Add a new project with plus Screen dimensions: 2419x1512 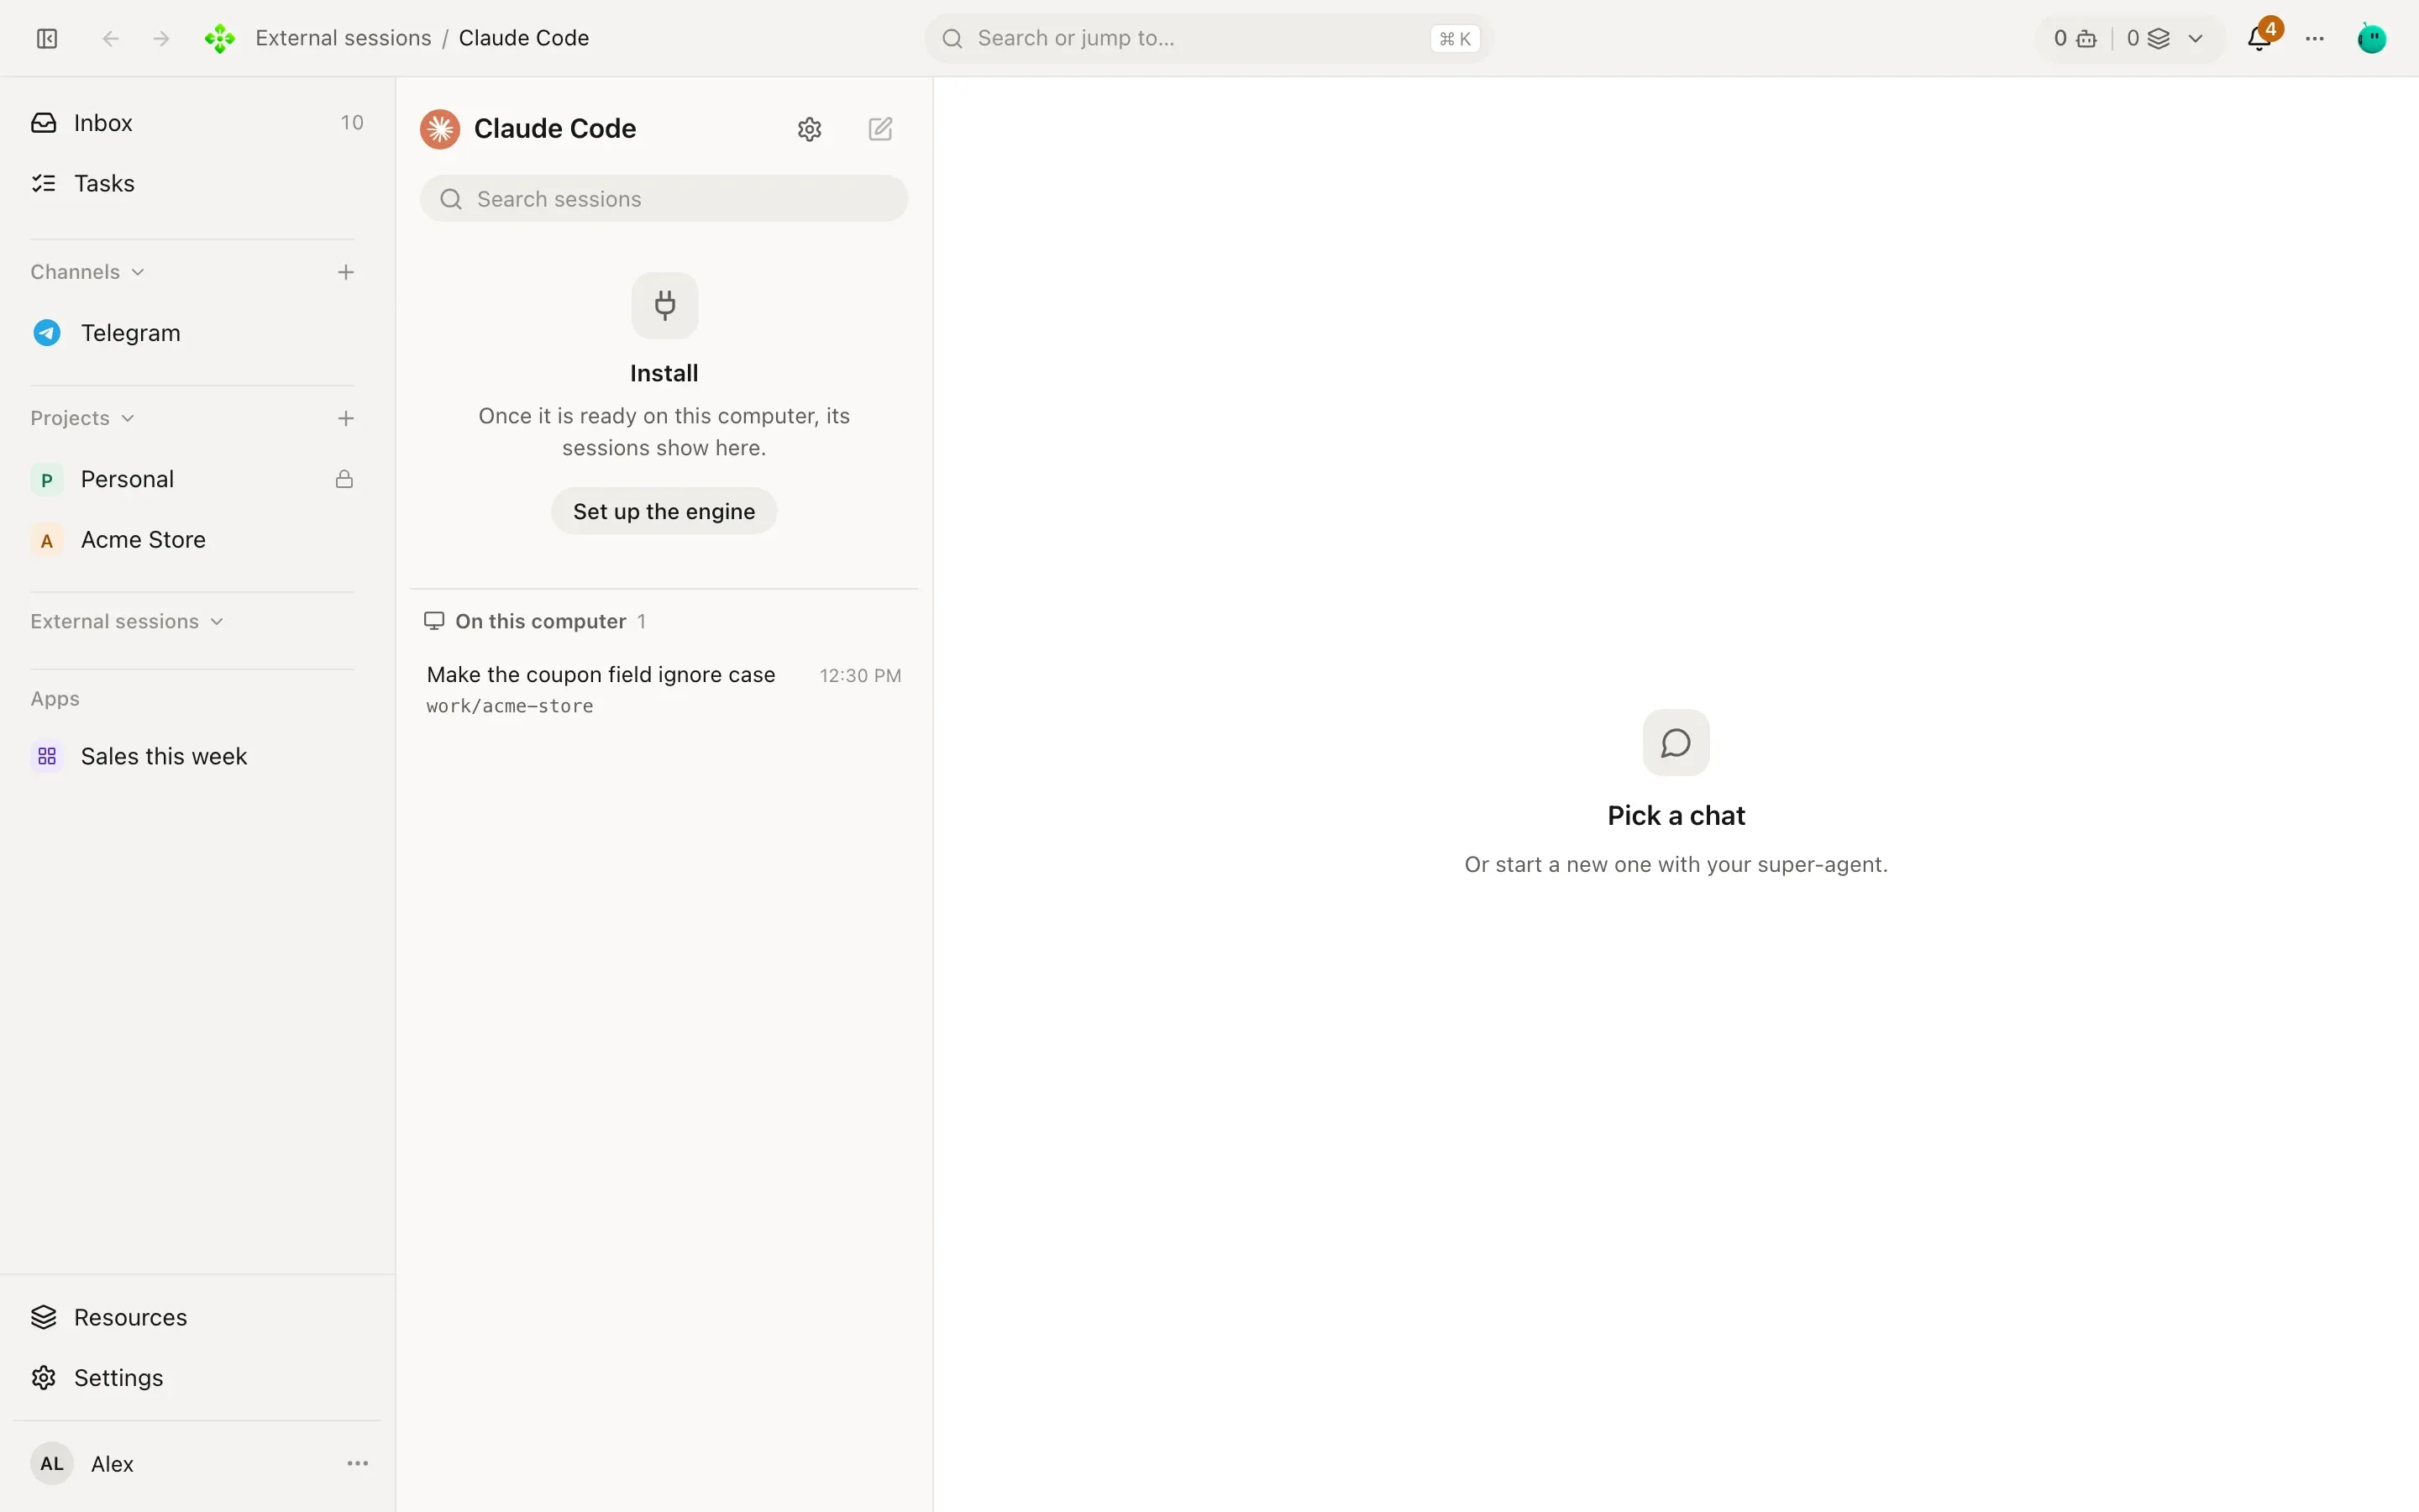point(346,418)
